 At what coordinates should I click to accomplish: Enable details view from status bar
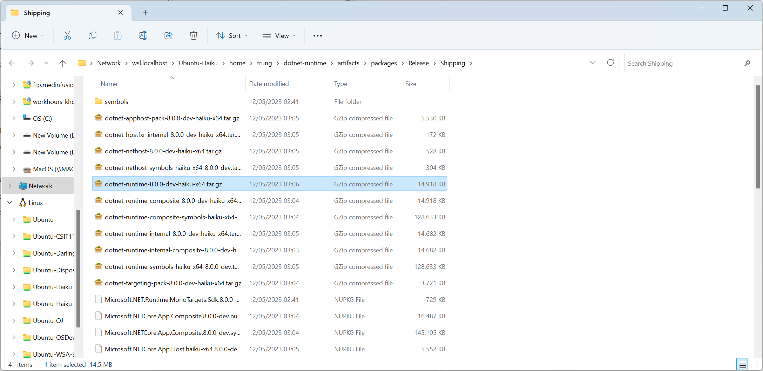(x=742, y=364)
